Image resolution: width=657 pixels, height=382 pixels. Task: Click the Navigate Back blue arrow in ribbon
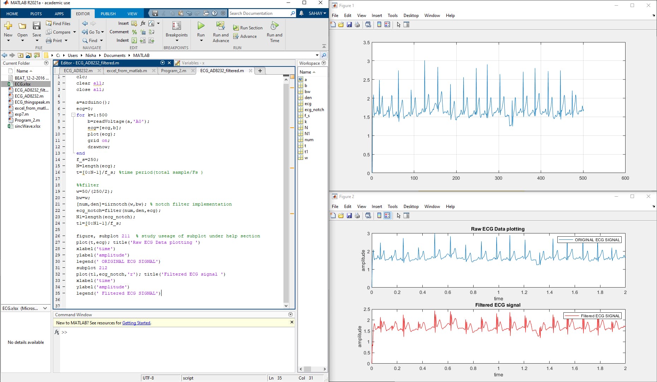point(85,23)
